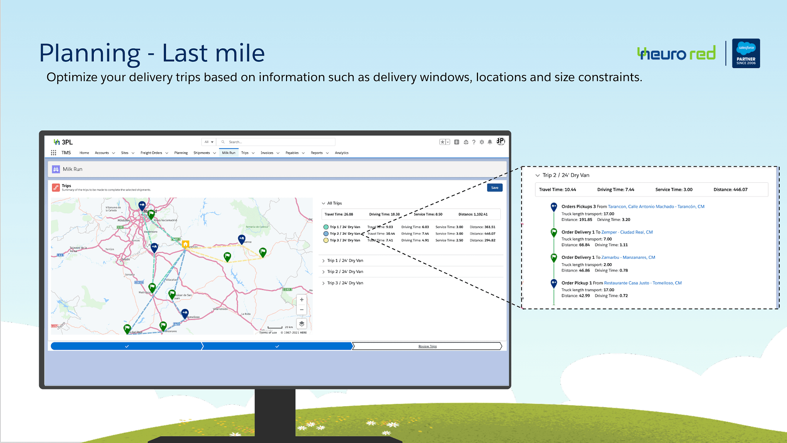Open the help question mark icon
Screen dimensions: 787x443
474,142
